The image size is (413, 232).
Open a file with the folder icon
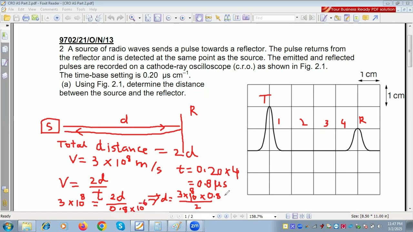tap(7, 18)
